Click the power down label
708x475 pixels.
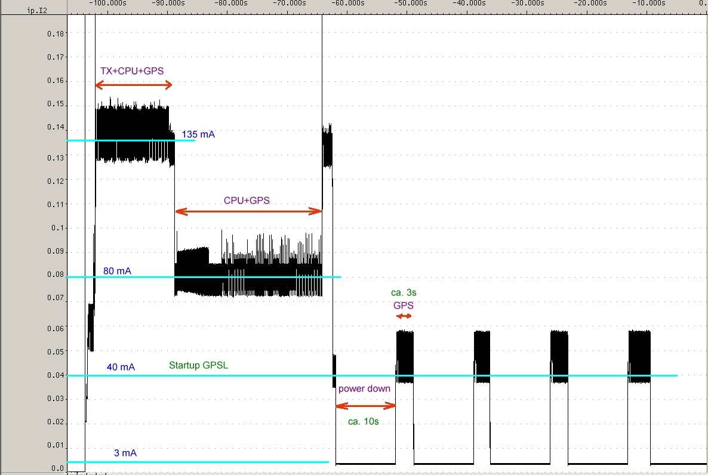point(364,388)
